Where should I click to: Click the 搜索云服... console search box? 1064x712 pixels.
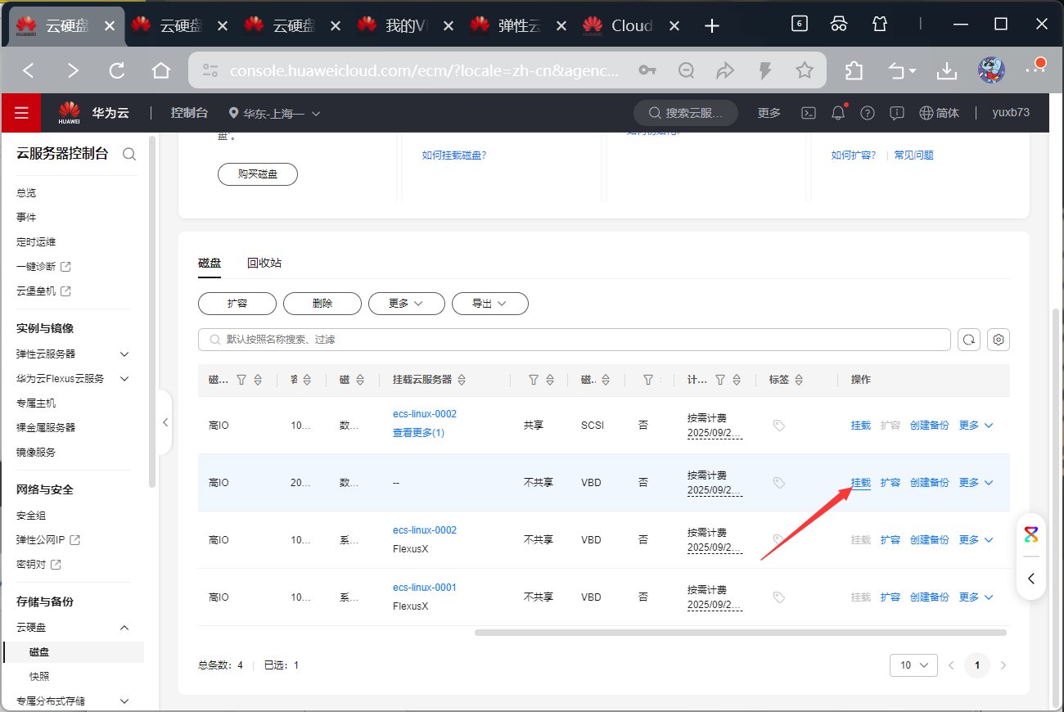point(686,113)
